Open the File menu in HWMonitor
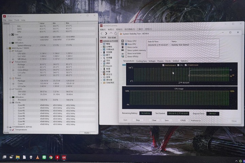This screenshot has height=163, width=245. click(x=5, y=20)
